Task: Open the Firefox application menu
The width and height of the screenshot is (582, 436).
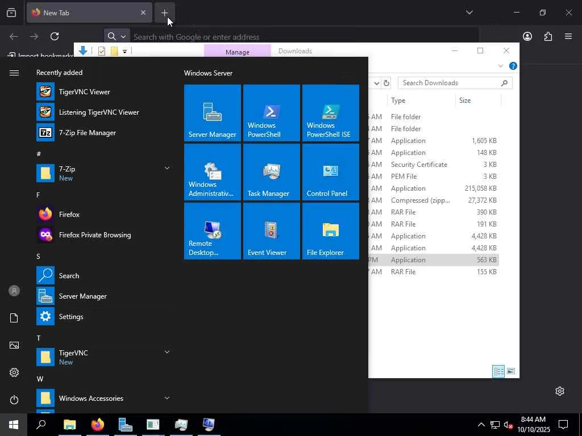Action: point(568,36)
